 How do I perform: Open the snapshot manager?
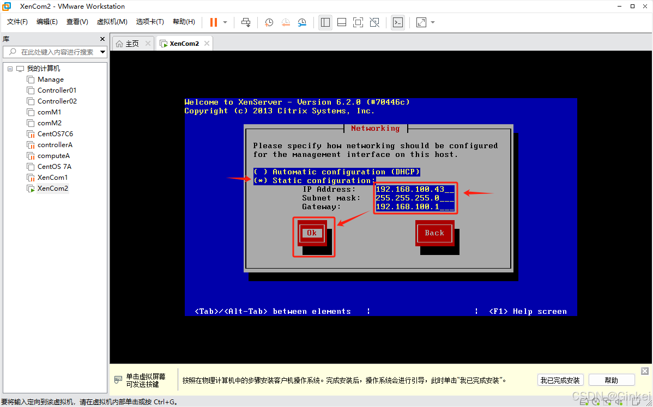[x=302, y=22]
